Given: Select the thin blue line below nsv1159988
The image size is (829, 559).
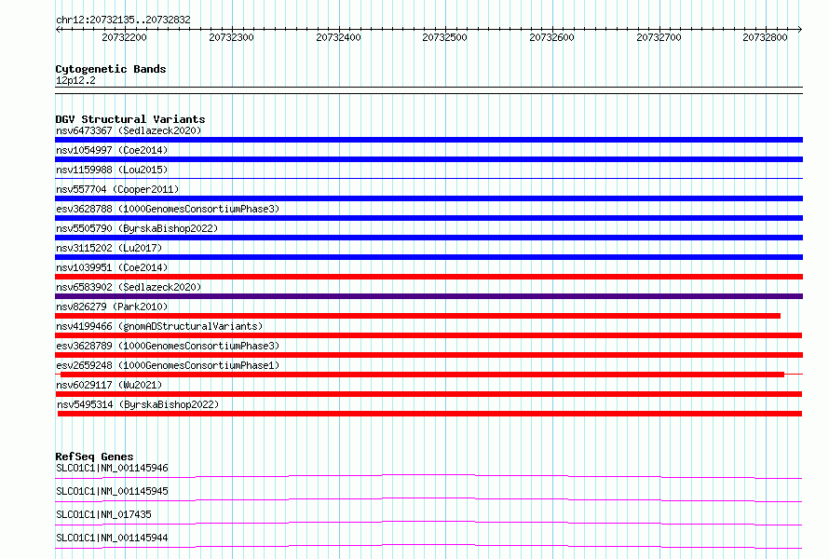Looking at the screenshot, I should 428,179.
